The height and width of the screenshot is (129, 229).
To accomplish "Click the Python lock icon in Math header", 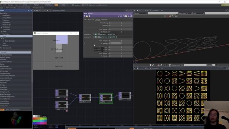I will 87,16.
